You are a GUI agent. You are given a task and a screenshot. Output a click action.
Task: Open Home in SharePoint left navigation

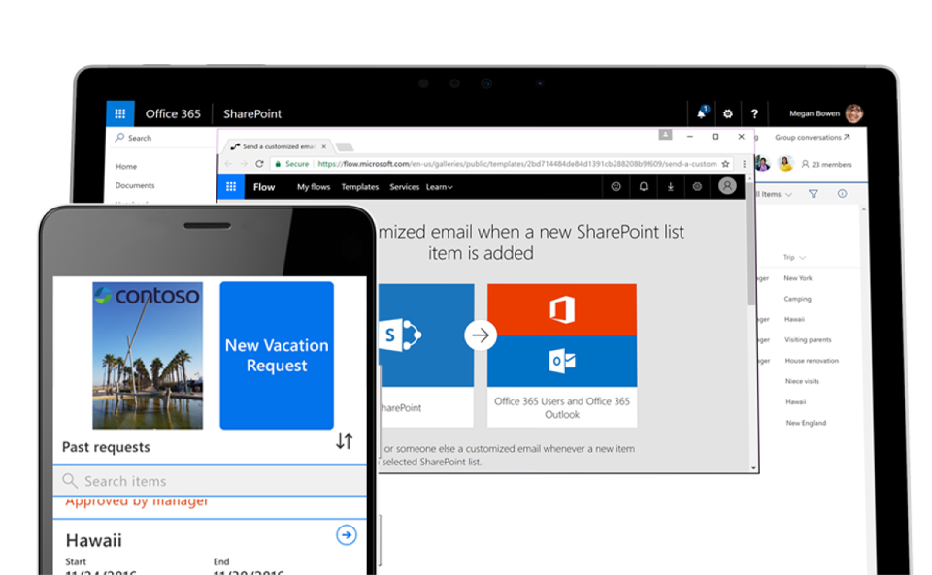(x=126, y=166)
